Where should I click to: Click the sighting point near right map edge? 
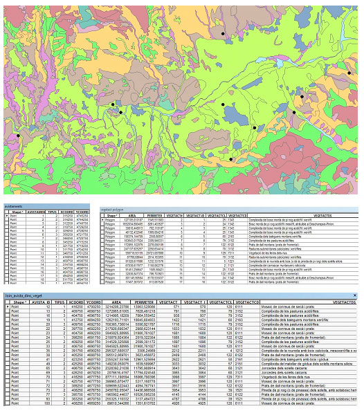(x=349, y=73)
